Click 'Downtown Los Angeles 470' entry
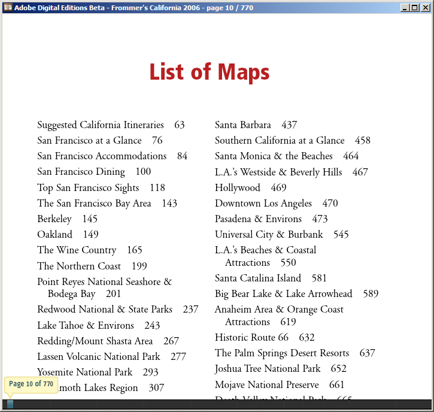 click(x=276, y=204)
